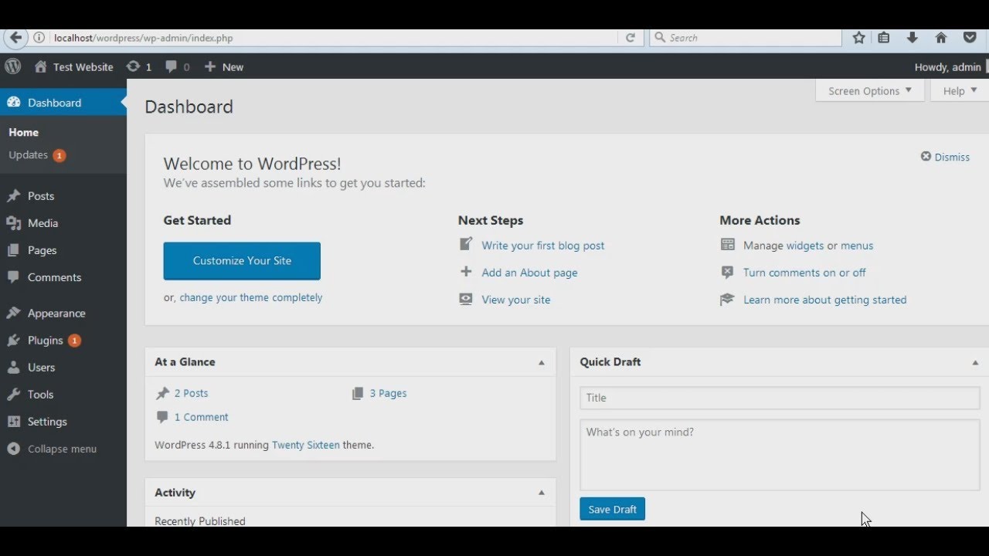Click the What's on your mind text area
This screenshot has height=556, width=989.
pyautogui.click(x=780, y=455)
